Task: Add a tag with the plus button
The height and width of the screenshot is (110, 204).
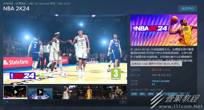Action: pos(188,94)
